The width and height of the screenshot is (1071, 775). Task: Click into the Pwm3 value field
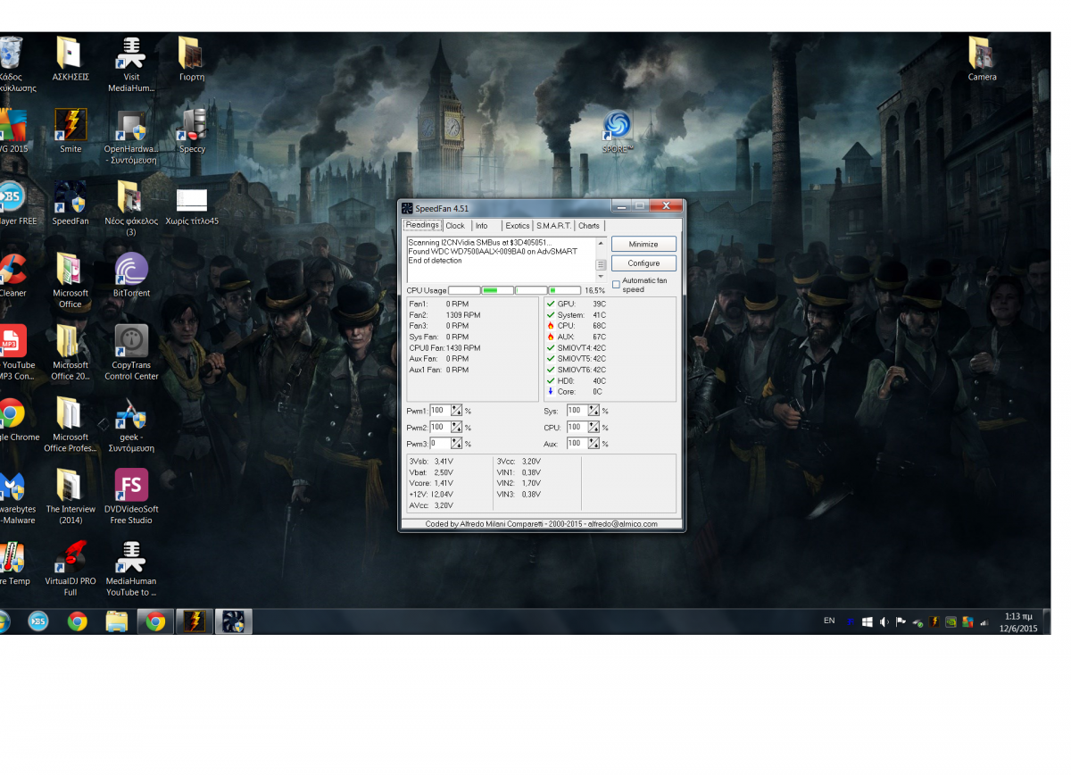click(x=440, y=444)
